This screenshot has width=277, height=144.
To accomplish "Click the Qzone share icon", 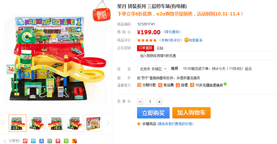I will click(50, 141).
